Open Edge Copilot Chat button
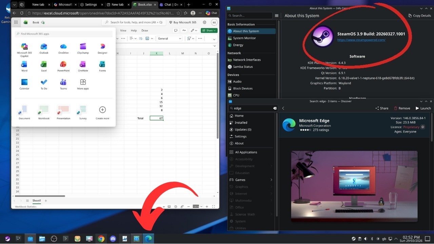Screen dimensions: 434x244 click(212, 13)
